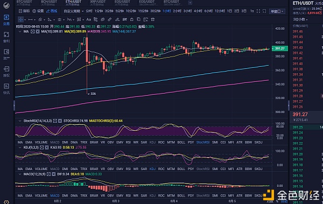Select the 15分钟 timeframe
The height and width of the screenshot is (204, 323).
pos(143,11)
